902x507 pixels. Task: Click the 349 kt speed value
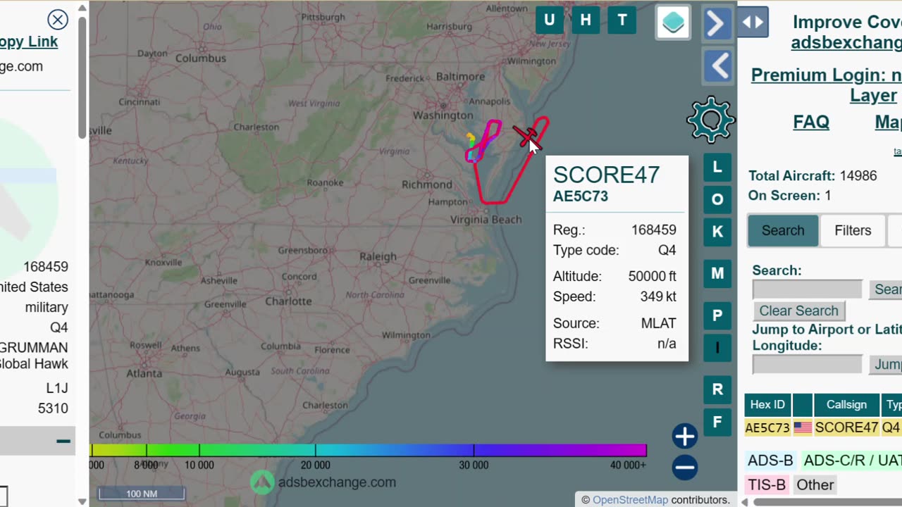[x=658, y=296]
